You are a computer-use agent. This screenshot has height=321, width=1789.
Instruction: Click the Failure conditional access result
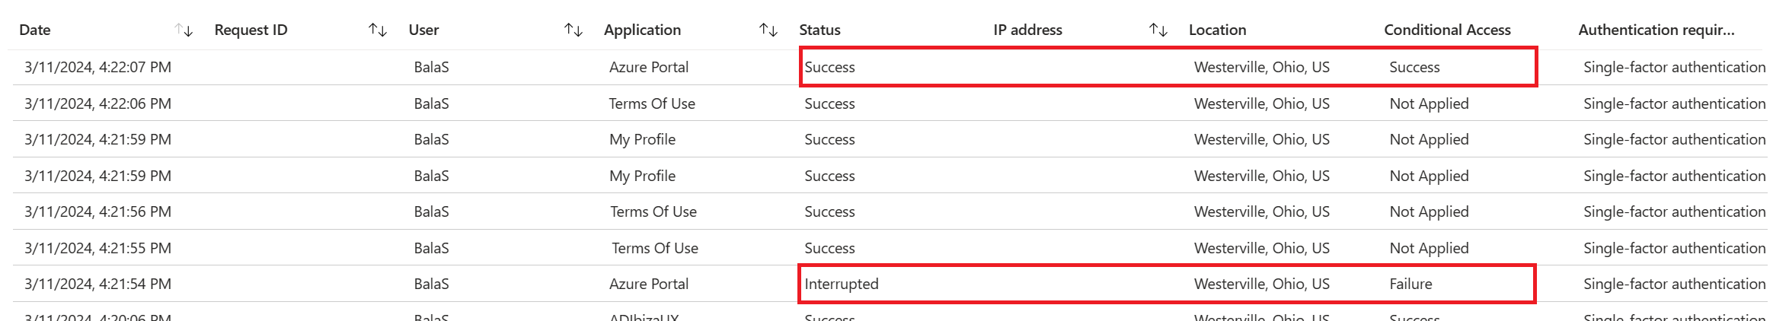1410,284
